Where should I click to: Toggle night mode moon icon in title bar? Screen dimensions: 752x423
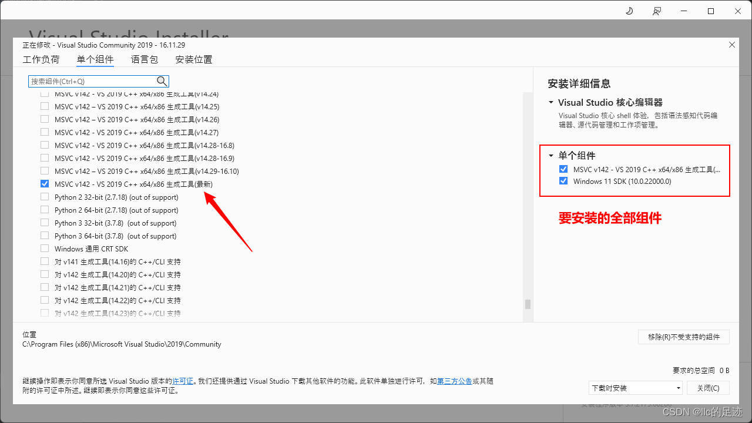[x=629, y=11]
